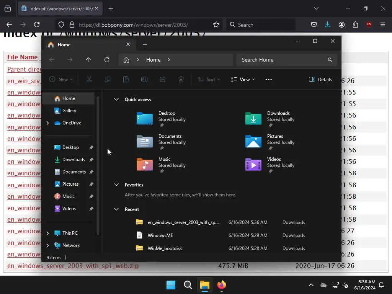
Task: Click Firefox icon in the taskbar
Action: tap(222, 285)
